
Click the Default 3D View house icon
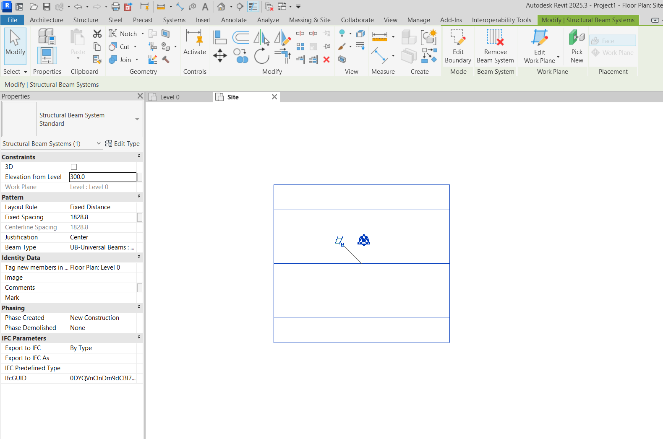pos(221,7)
